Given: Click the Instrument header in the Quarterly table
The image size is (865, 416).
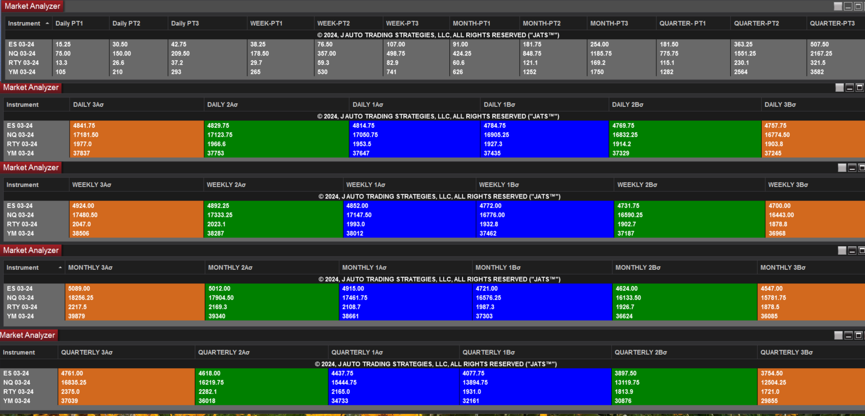Looking at the screenshot, I should (x=29, y=353).
